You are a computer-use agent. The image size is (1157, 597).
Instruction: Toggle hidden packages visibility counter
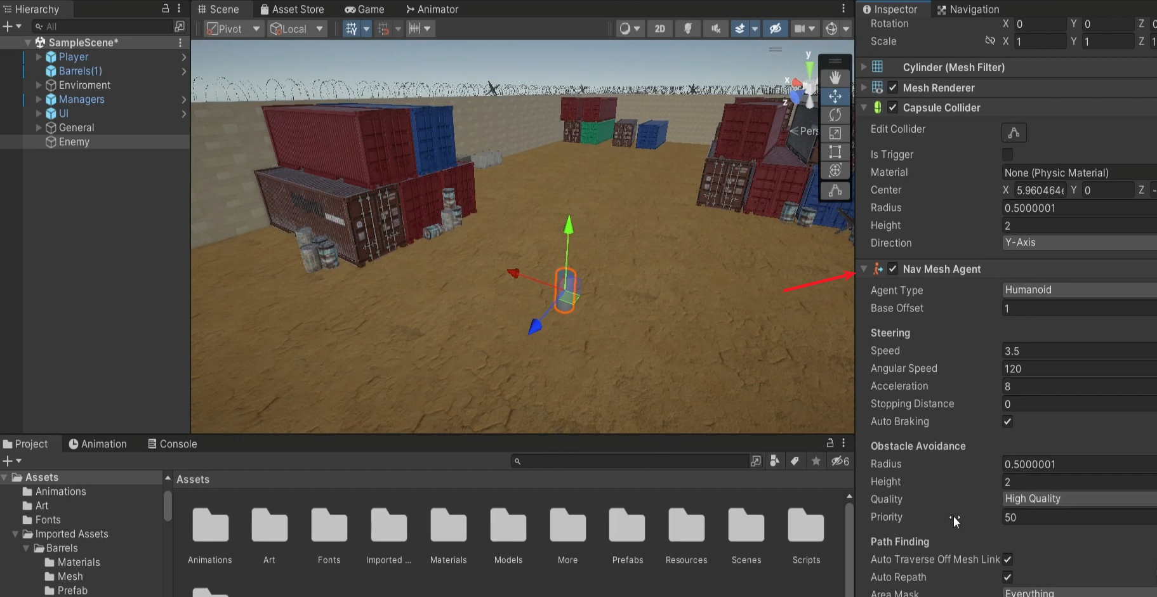[x=840, y=461]
